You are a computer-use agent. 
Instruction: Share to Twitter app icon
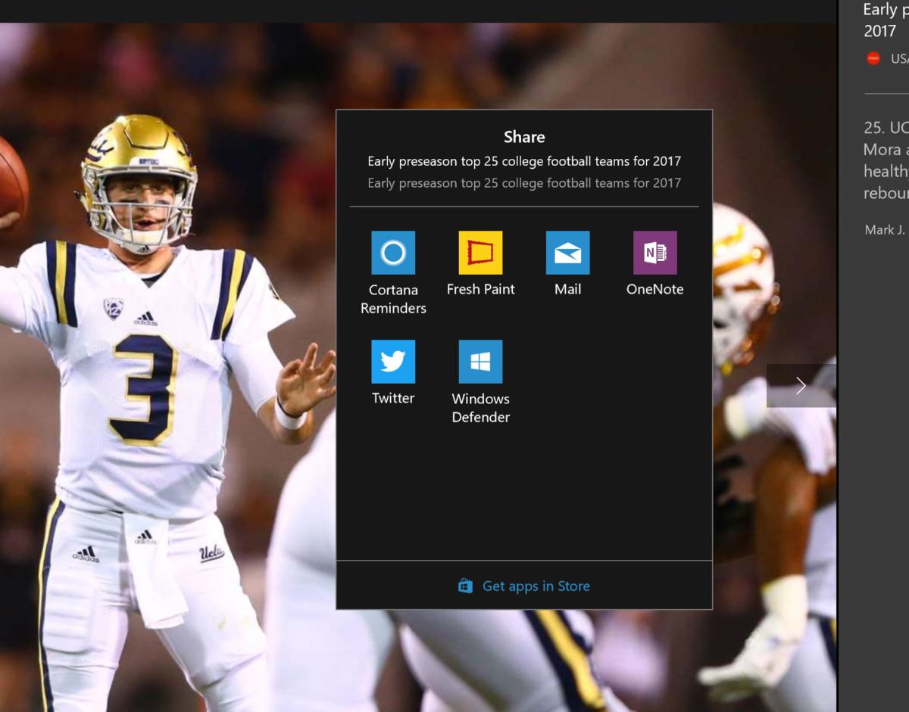(x=393, y=362)
